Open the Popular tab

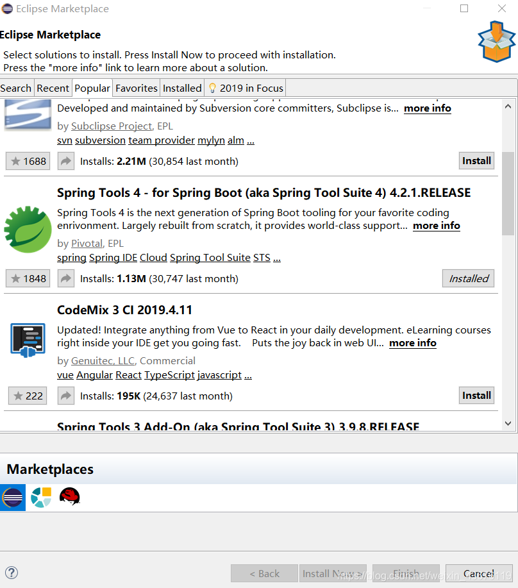(x=92, y=88)
